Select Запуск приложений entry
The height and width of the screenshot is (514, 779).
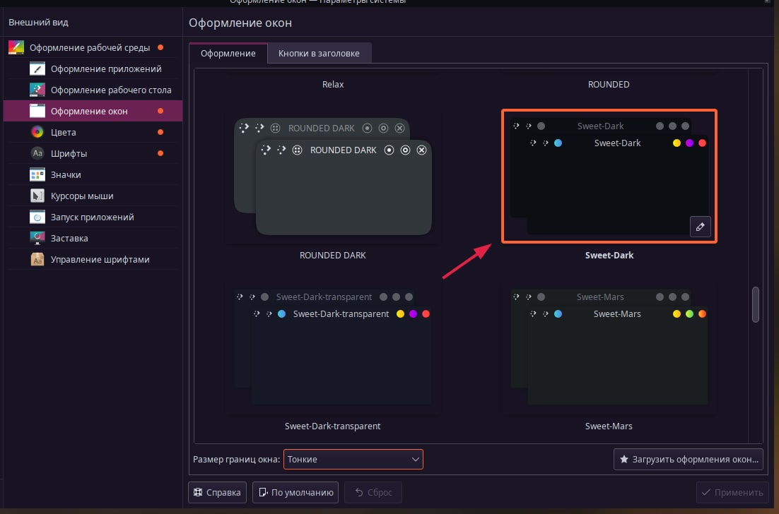tap(93, 217)
